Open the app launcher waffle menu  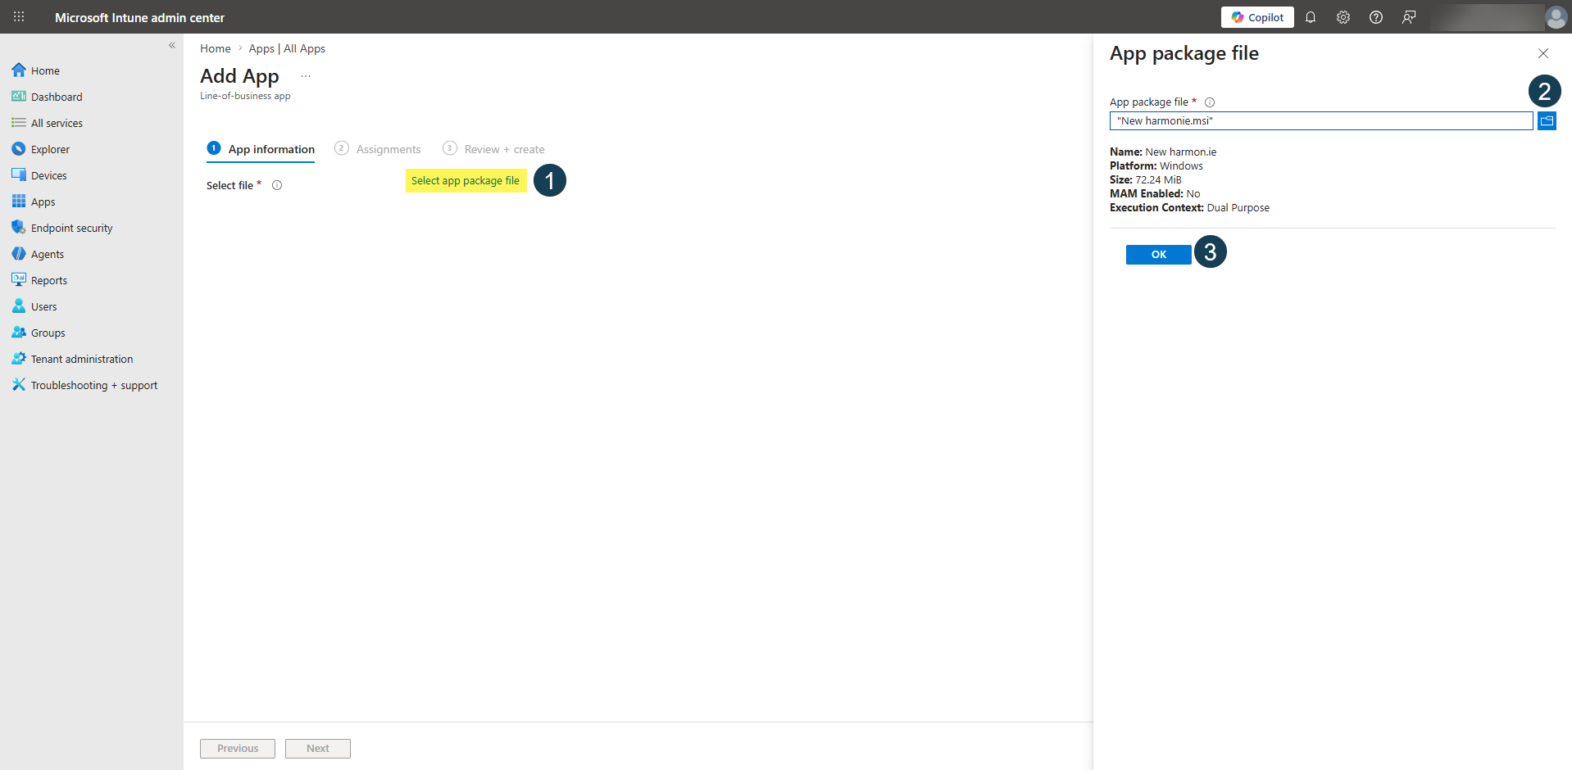pos(18,16)
